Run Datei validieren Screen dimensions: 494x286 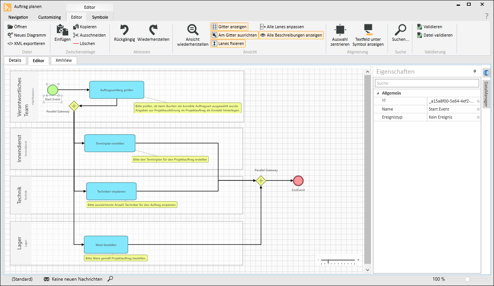[x=435, y=35]
